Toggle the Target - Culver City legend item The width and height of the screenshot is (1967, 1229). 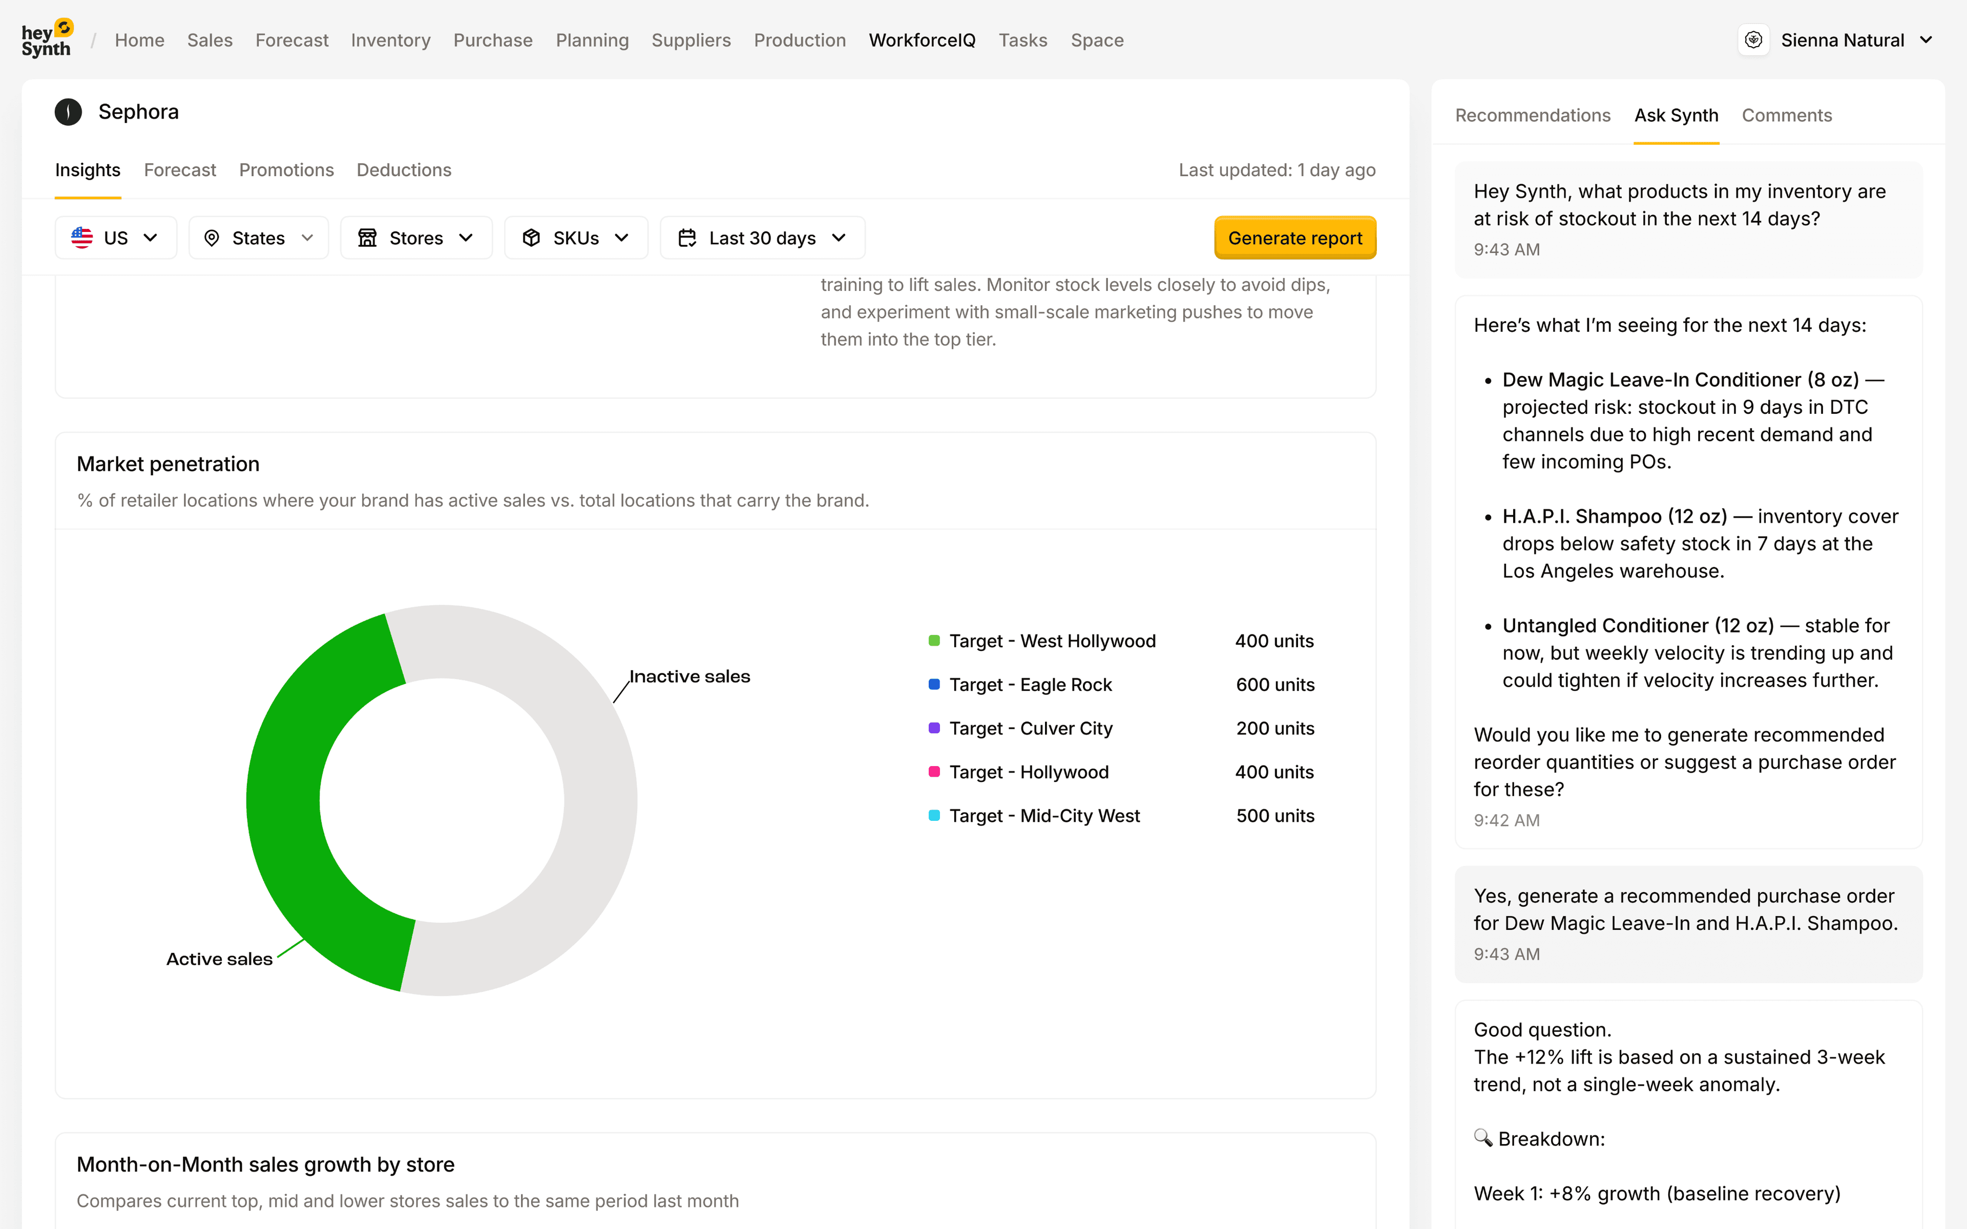tap(1031, 728)
